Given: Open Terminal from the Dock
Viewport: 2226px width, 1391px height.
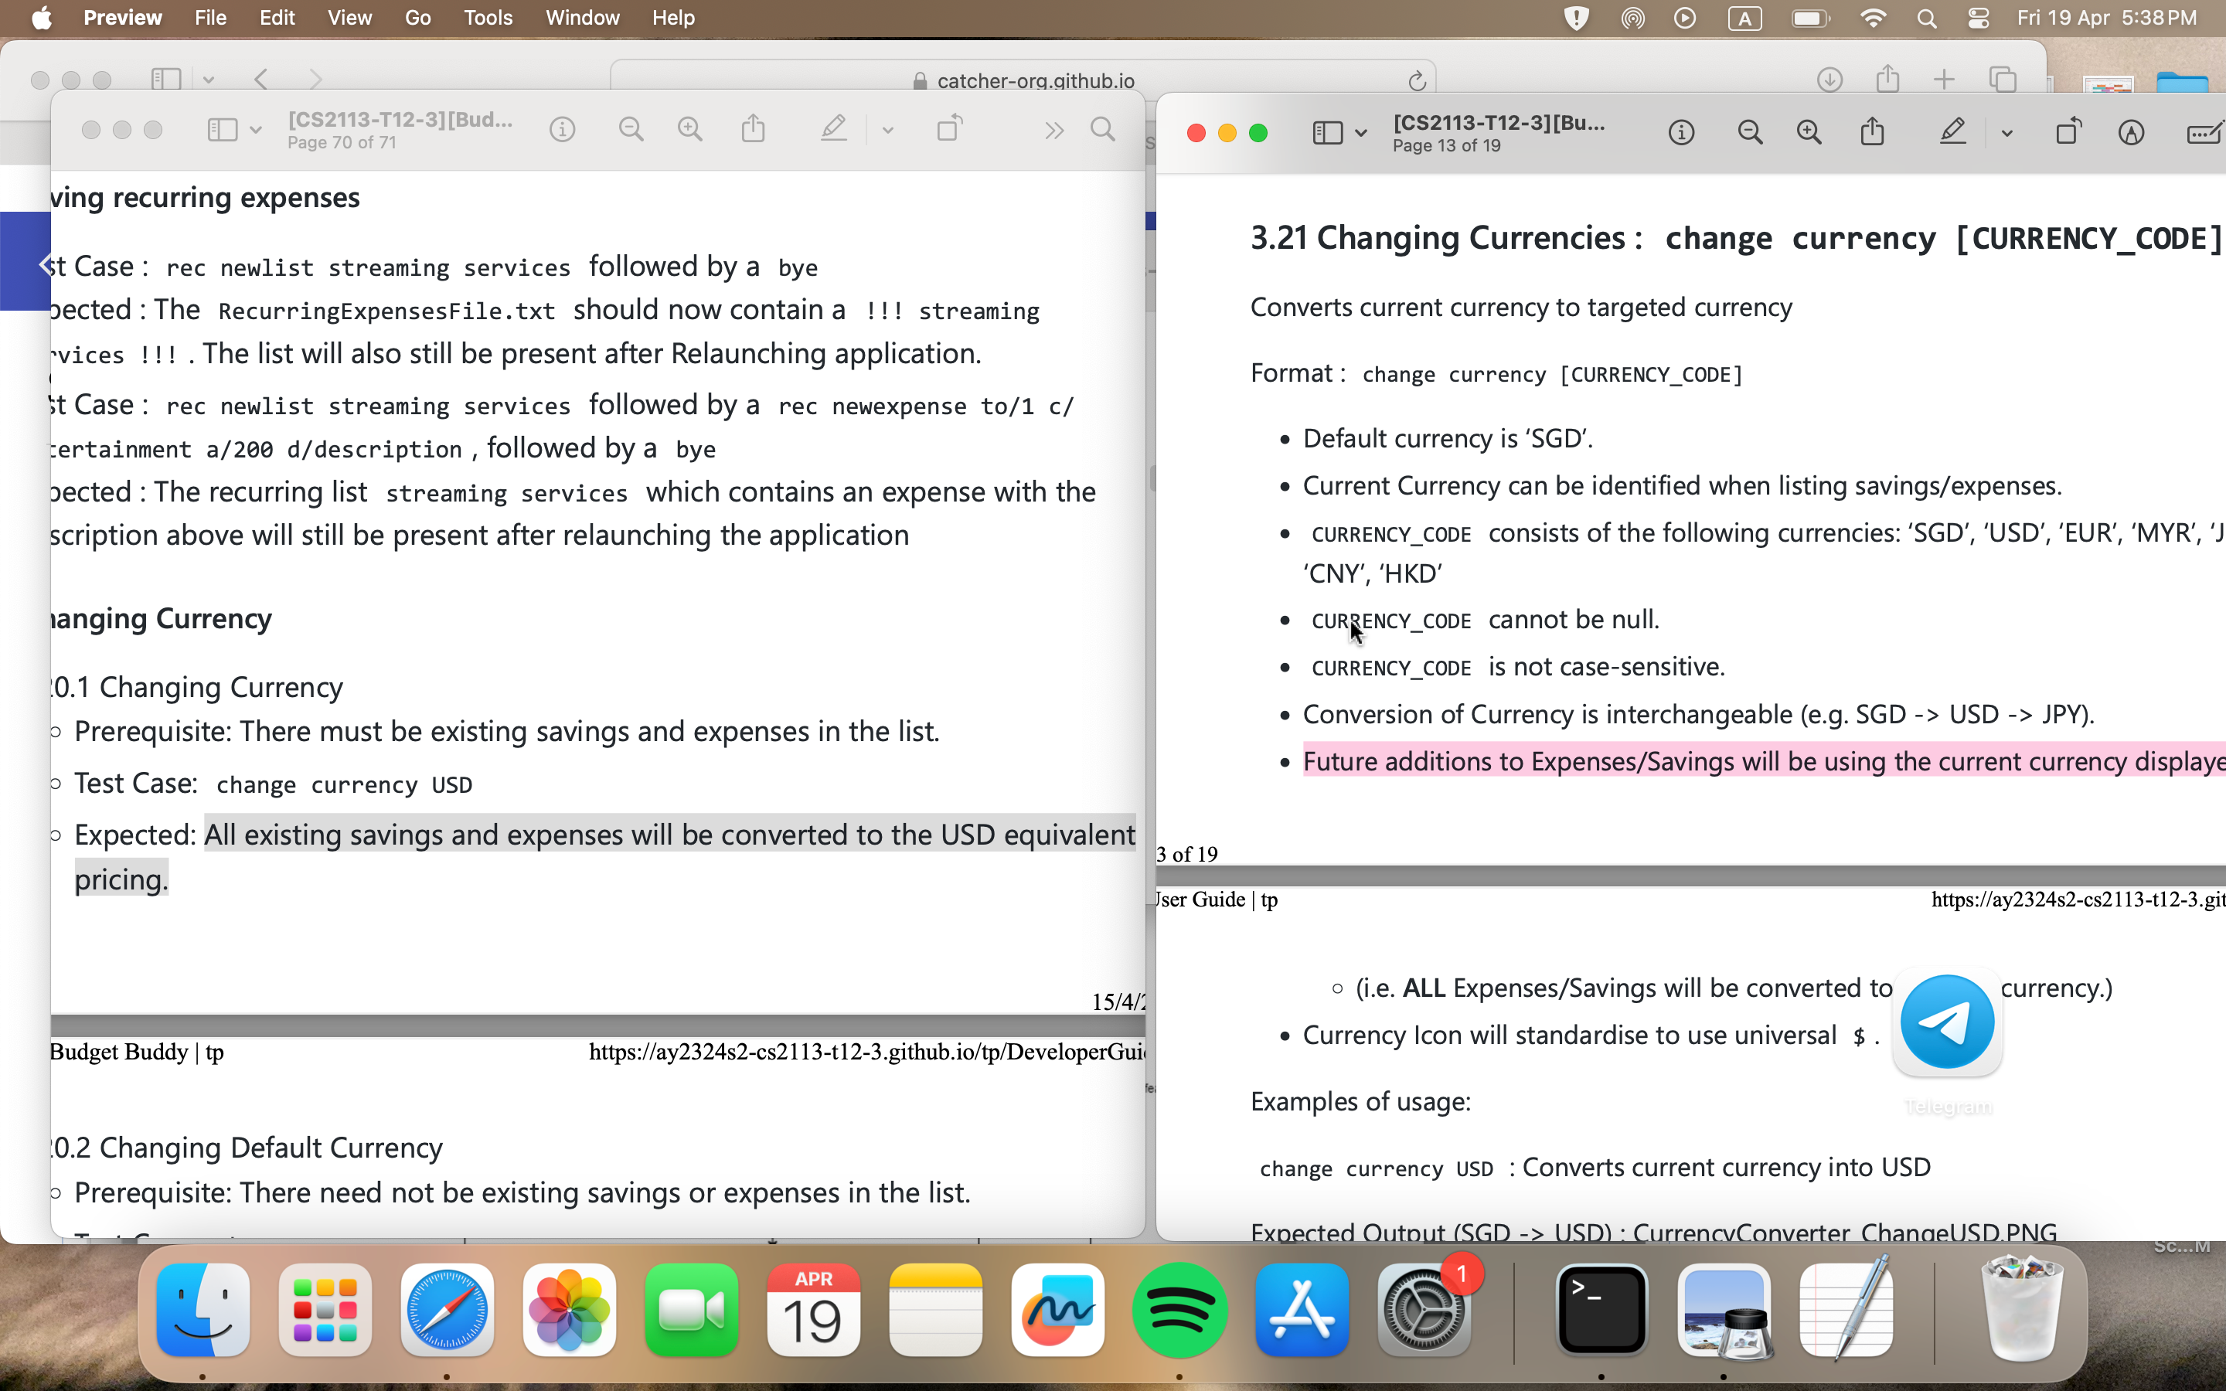Looking at the screenshot, I should pos(1601,1310).
